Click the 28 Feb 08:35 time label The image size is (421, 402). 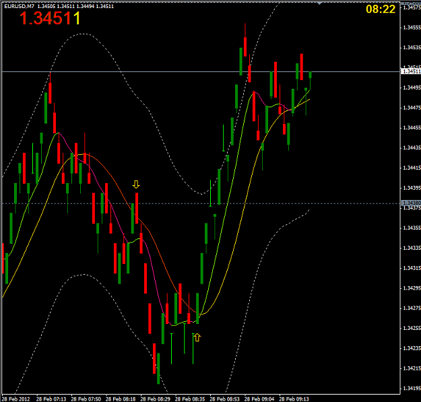190,399
